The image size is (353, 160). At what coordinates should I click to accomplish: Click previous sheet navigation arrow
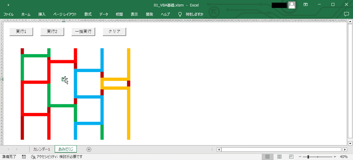coord(8,149)
